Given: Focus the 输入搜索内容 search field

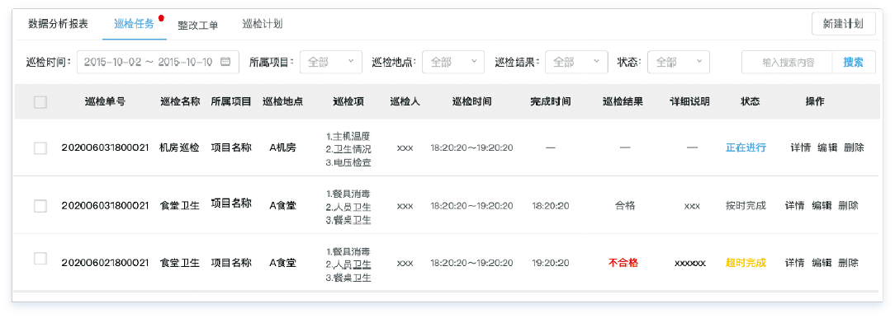Looking at the screenshot, I should 787,62.
